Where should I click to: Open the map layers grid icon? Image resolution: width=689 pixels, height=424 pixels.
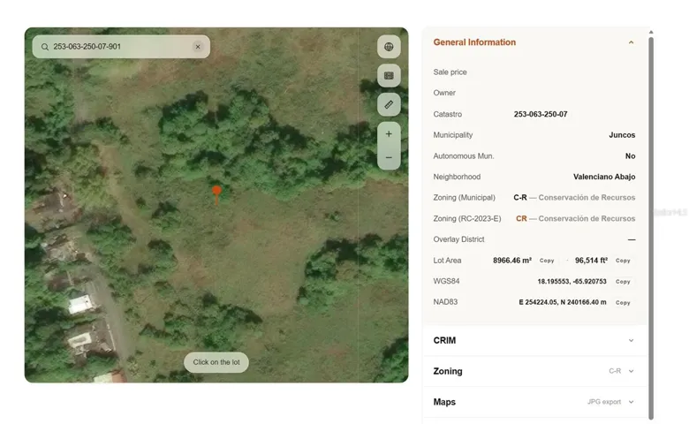(x=389, y=76)
